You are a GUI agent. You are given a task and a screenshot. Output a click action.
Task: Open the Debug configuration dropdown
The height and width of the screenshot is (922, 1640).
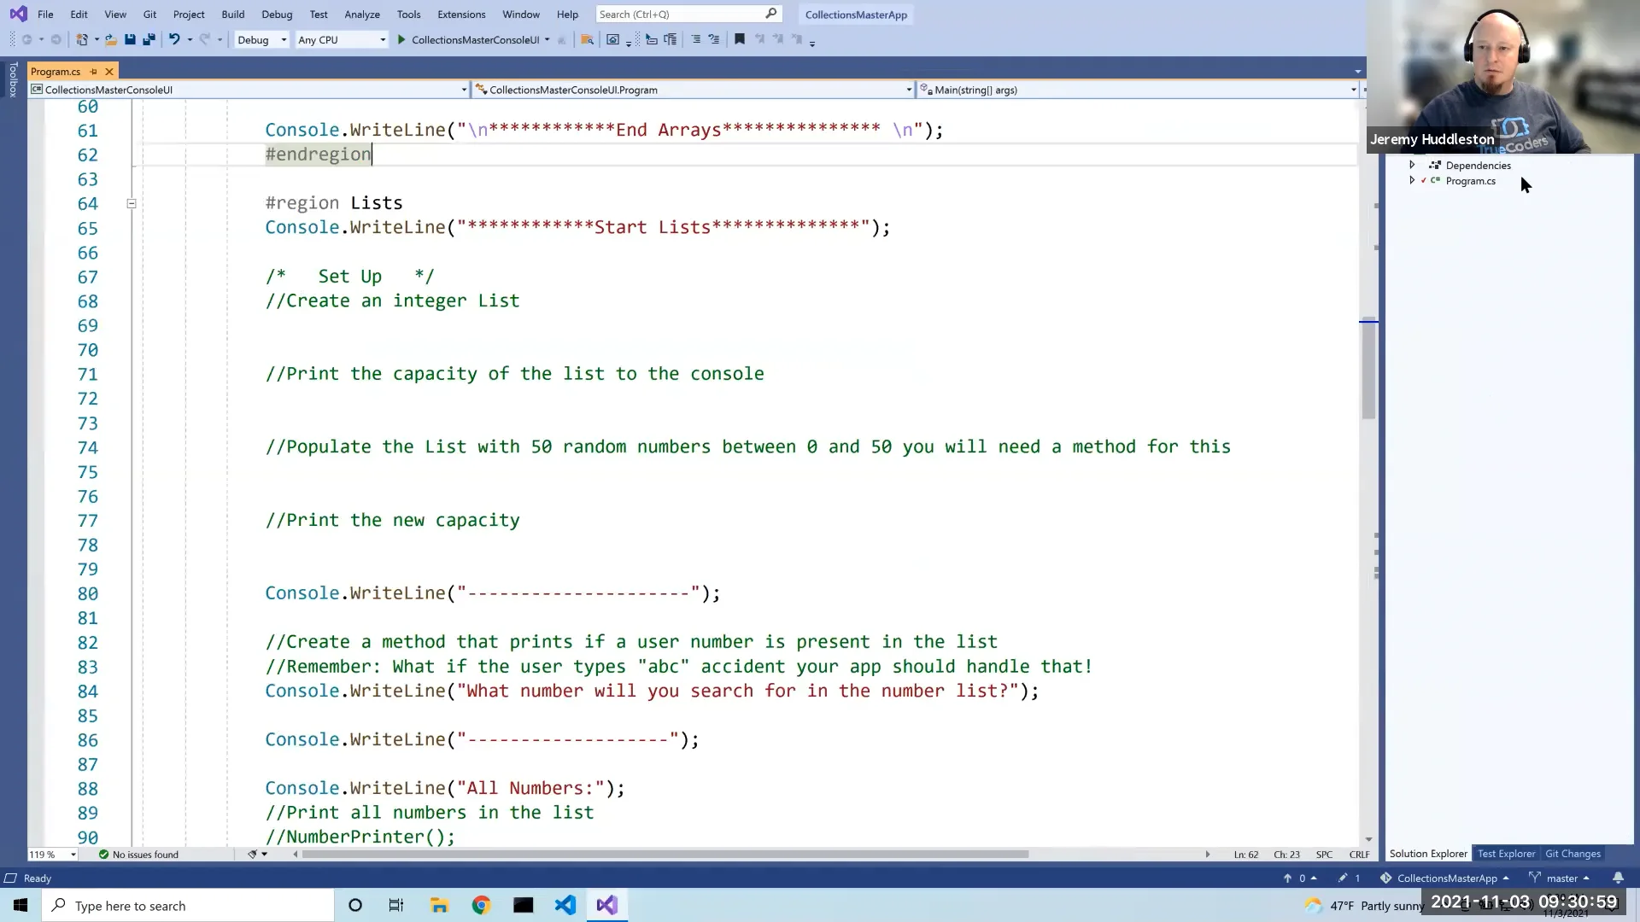tap(261, 39)
